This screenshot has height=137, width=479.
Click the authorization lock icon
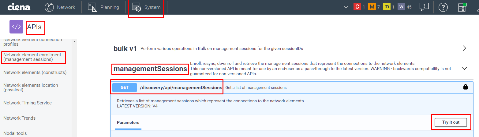click(x=466, y=87)
